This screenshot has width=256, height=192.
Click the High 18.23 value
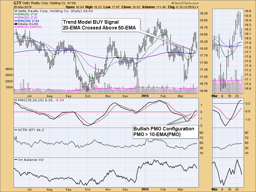pos(94,7)
